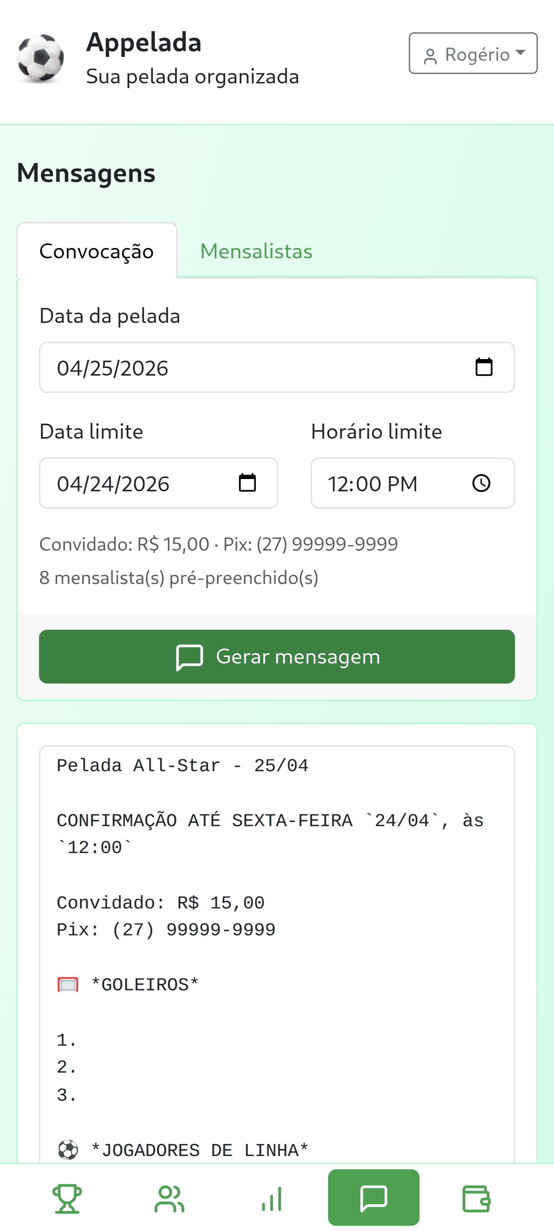Click the GOLEIROS line in the message
The height and width of the screenshot is (1231, 554).
(x=145, y=985)
